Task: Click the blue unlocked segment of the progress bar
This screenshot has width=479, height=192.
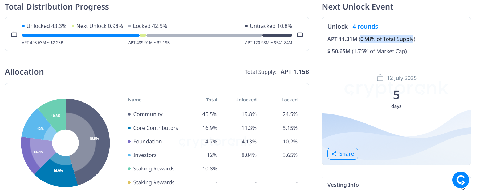Action: 80,35
